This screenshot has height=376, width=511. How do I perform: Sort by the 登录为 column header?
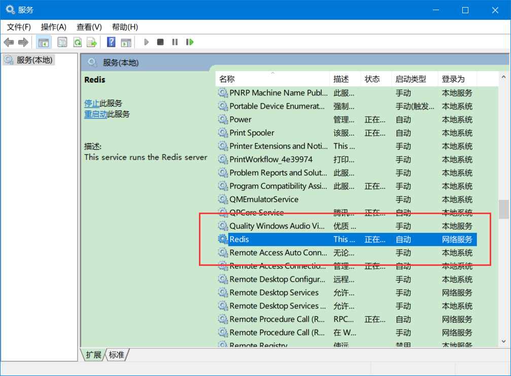(x=457, y=79)
